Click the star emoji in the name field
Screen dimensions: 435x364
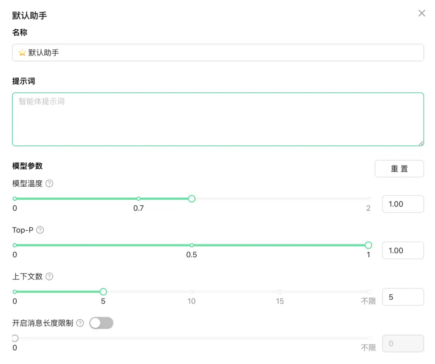tap(21, 53)
